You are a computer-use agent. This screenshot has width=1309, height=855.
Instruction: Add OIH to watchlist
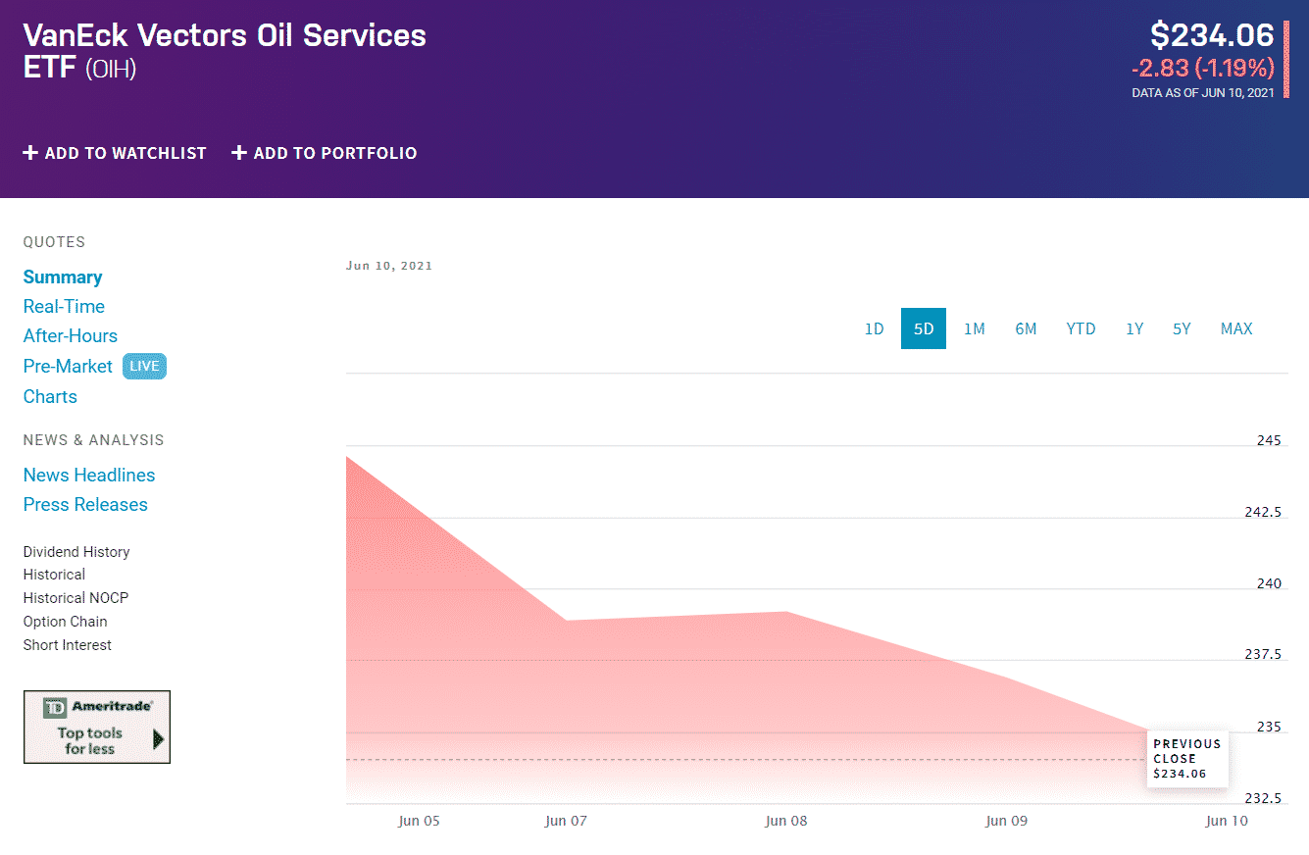115,153
